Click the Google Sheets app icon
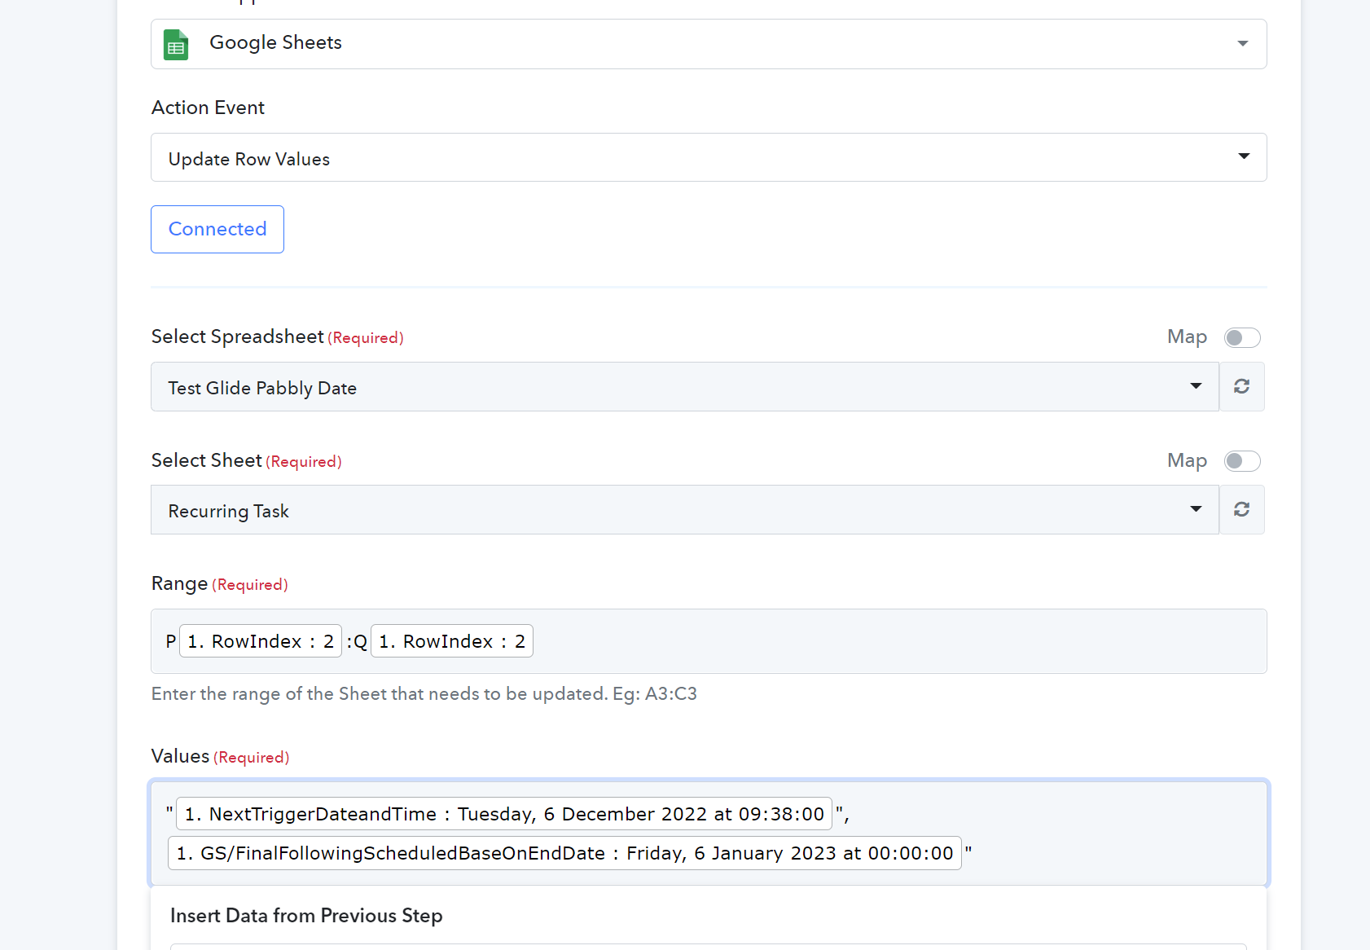This screenshot has height=950, width=1370. (x=176, y=44)
